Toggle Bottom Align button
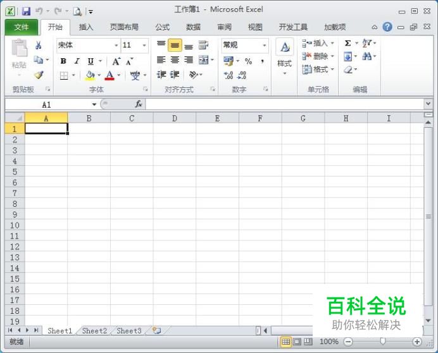This screenshot has height=353, width=438. point(189,46)
